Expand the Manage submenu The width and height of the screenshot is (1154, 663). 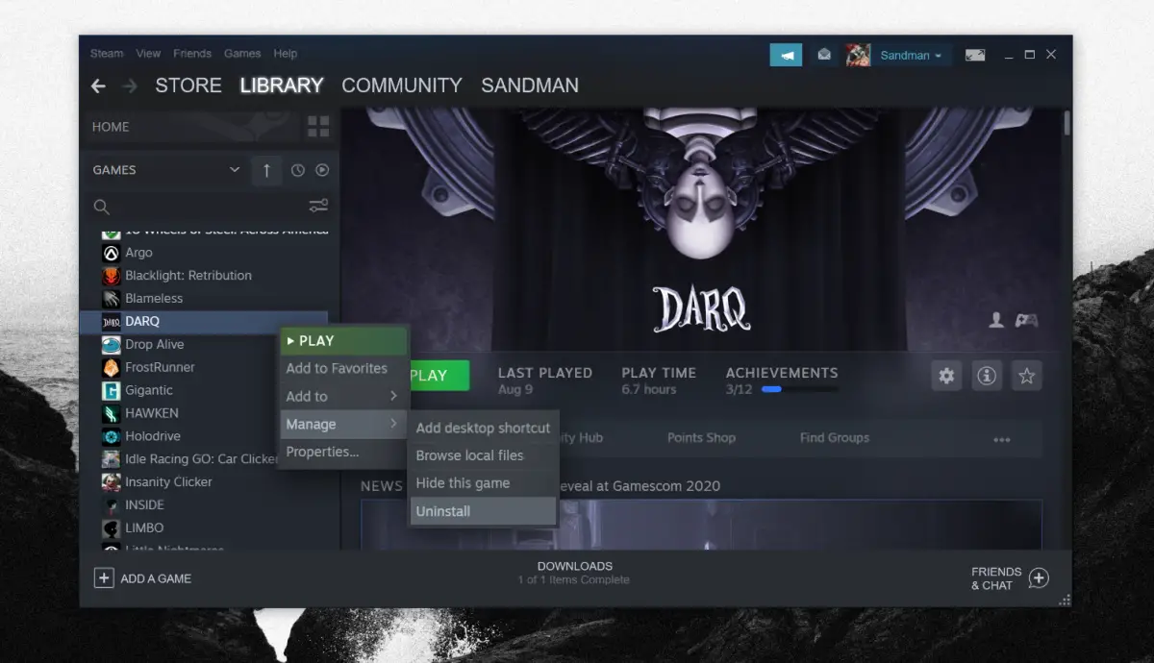343,424
